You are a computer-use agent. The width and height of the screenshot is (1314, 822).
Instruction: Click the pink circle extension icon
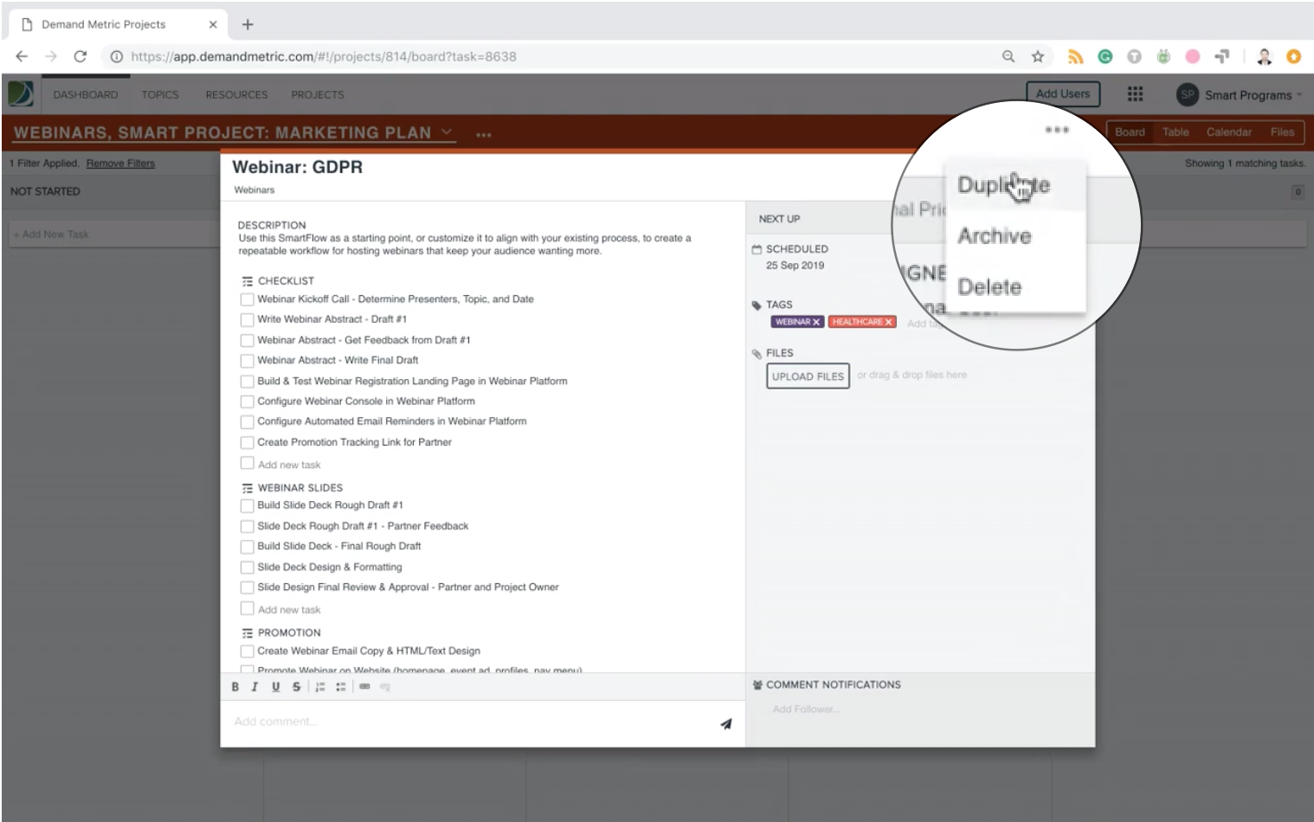(1193, 56)
